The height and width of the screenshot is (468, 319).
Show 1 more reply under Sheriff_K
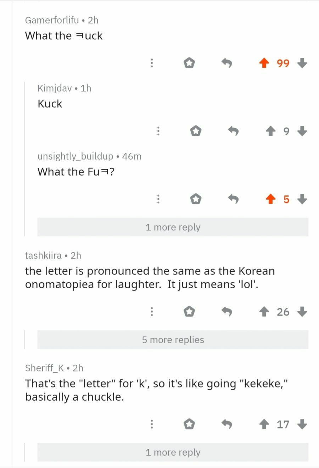point(173,452)
